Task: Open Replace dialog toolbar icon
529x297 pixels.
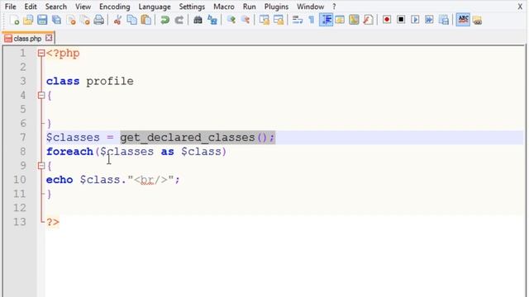Action: (x=212, y=20)
